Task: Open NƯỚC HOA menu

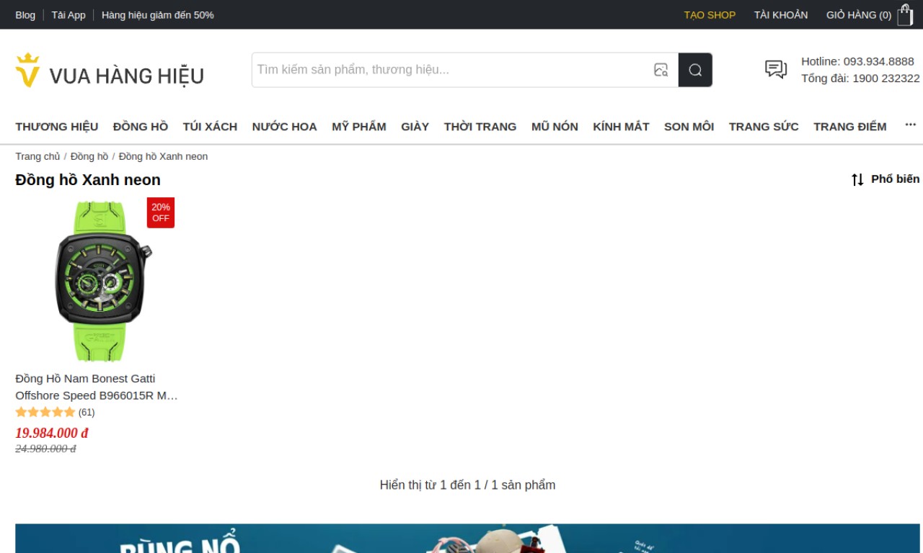Action: tap(284, 127)
